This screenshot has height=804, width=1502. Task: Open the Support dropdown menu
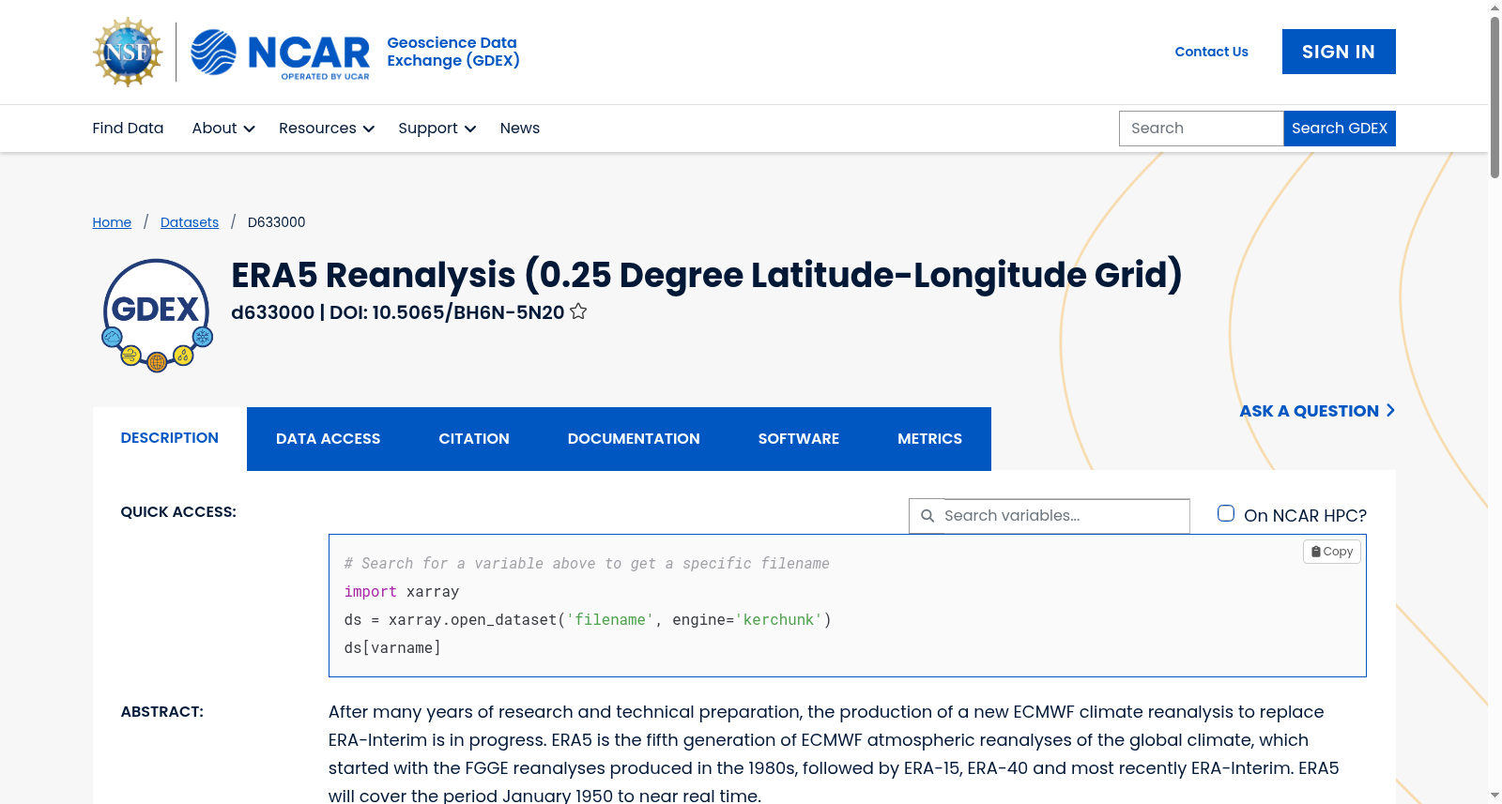tap(437, 129)
